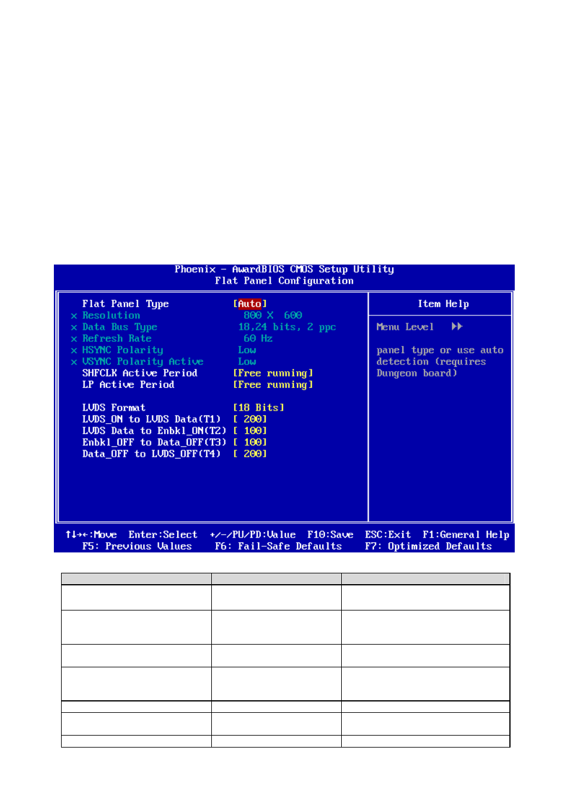Click the F6: Fail-Safe Defaults footer hint
Image resolution: width=571 pixels, height=808 pixels.
pos(278,546)
